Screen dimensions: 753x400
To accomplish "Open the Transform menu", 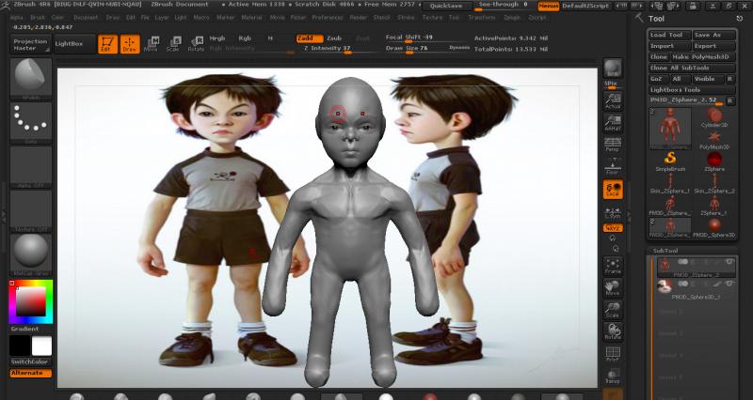I will (482, 17).
